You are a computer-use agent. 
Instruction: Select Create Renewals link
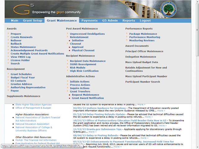pyautogui.click(x=21, y=37)
